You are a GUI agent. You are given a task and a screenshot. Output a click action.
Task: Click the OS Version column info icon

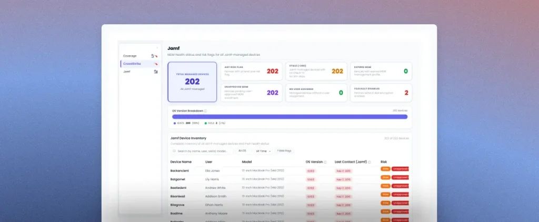[x=325, y=162]
